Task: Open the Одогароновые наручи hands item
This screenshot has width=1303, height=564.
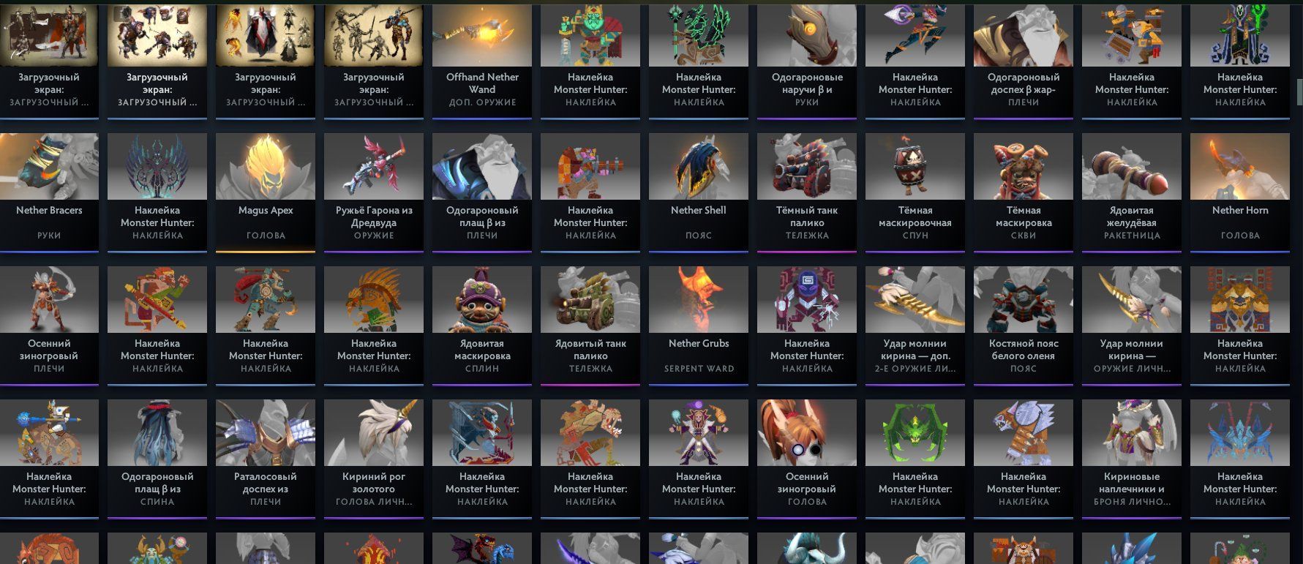Action: pos(807,59)
